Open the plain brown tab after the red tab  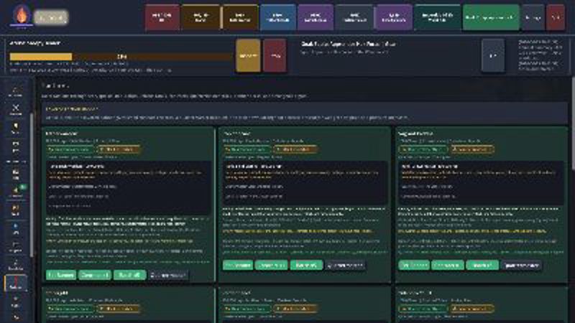pos(201,17)
